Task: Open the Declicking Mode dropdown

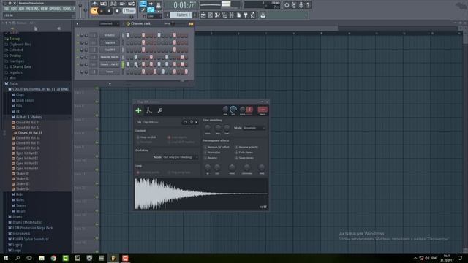Action: point(181,157)
